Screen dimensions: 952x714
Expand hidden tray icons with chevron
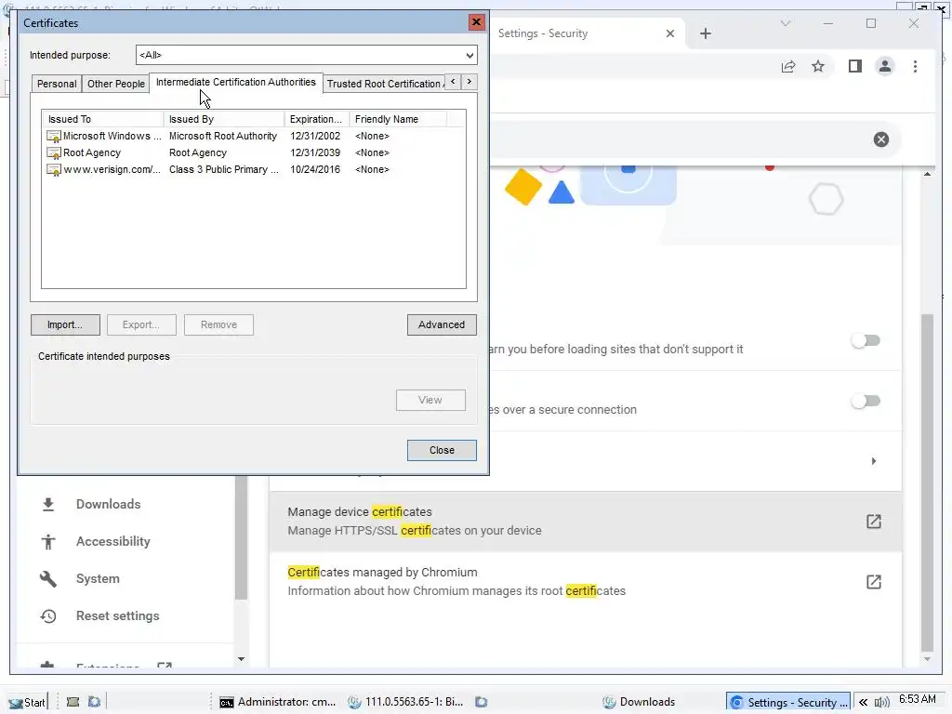(x=863, y=703)
